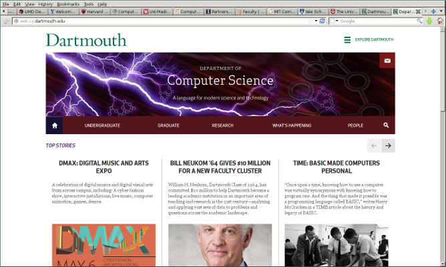
Task: Open the Bookmarks menu
Action: 68,4
